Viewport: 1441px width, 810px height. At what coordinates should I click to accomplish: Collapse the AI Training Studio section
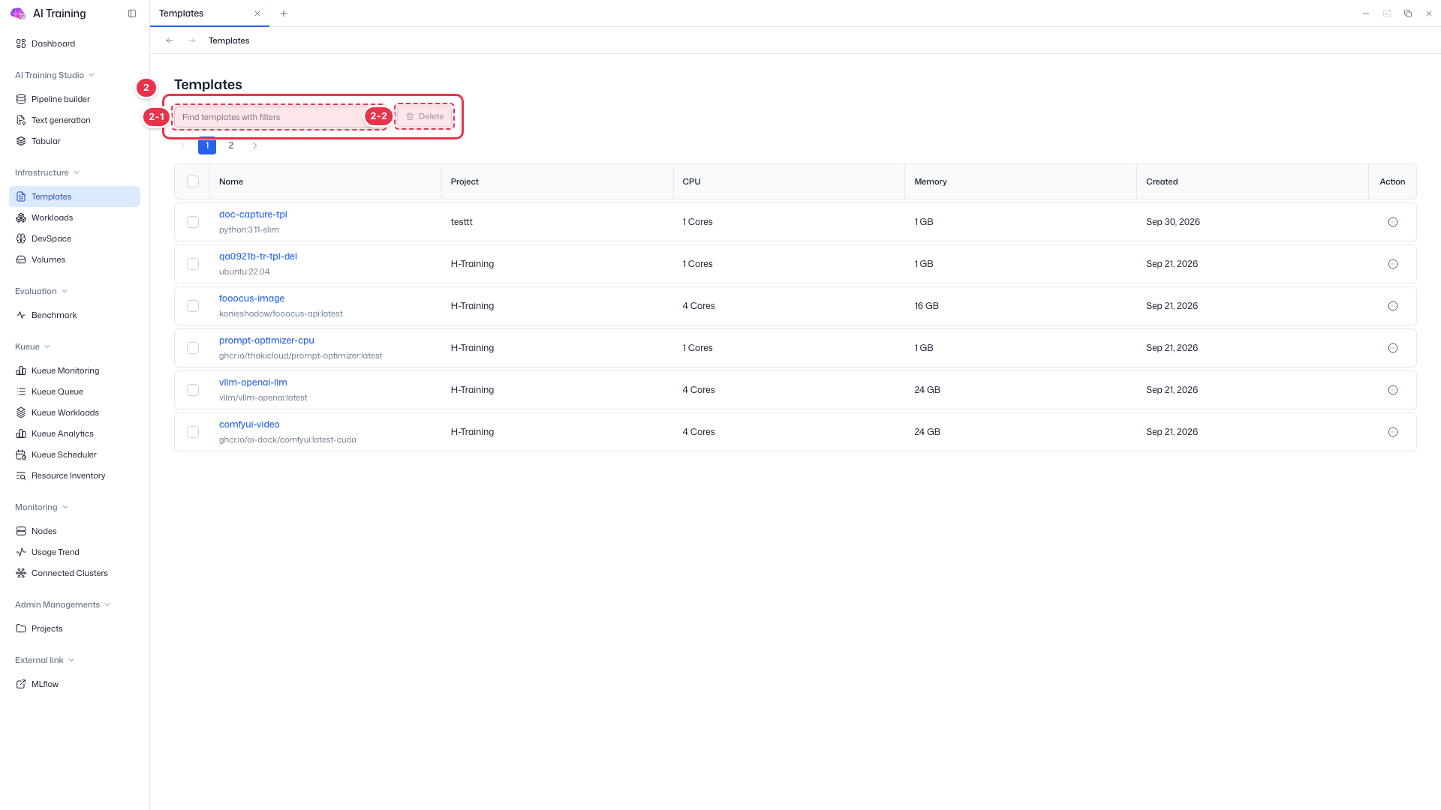tap(55, 75)
